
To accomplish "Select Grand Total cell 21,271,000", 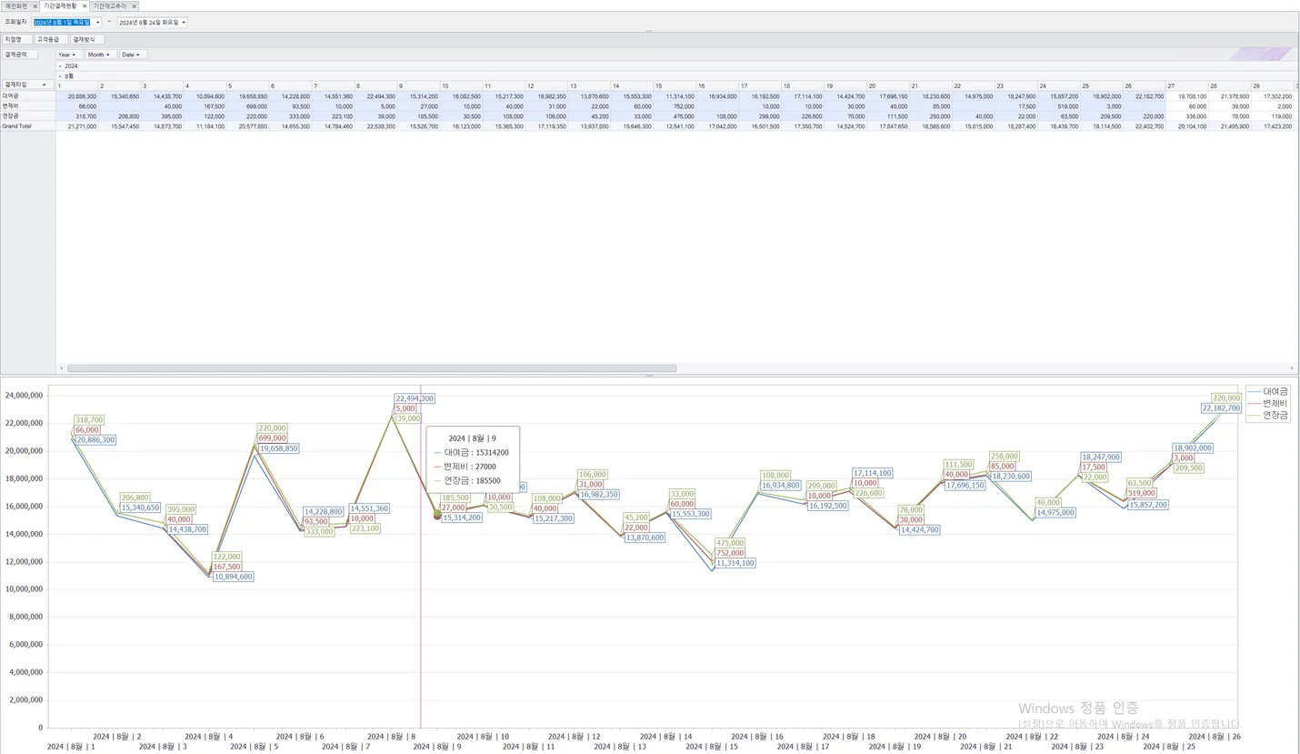I will tap(76, 126).
